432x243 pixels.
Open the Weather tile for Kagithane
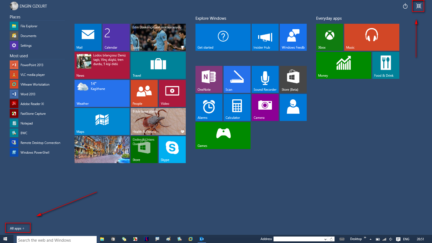coord(102,93)
